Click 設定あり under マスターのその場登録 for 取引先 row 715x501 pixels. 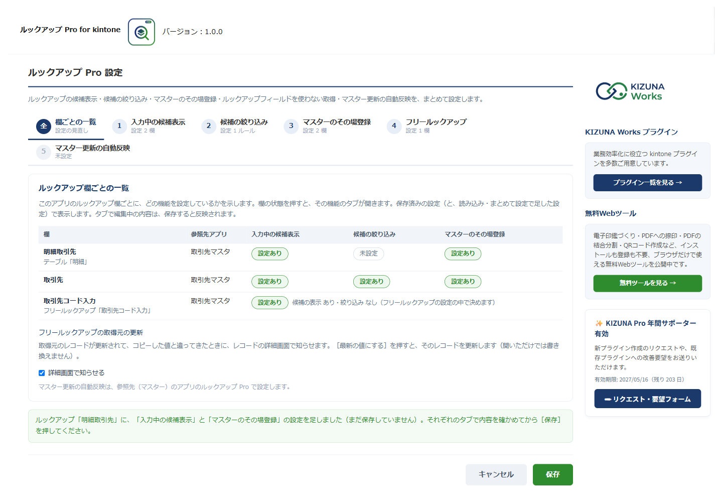coord(463,282)
